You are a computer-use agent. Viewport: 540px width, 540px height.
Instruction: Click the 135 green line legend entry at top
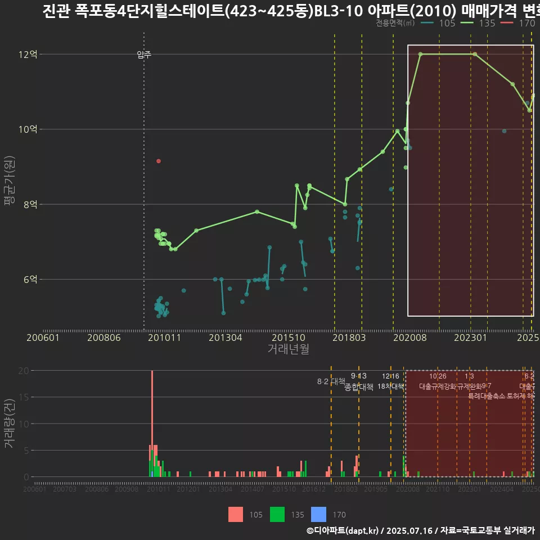click(x=478, y=23)
